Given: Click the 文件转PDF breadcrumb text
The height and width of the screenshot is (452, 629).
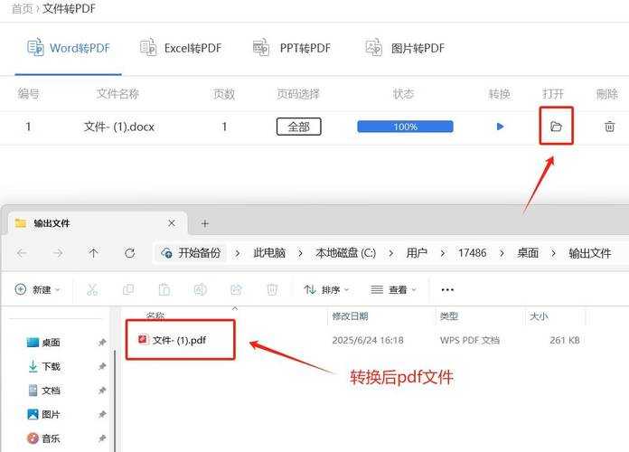Looking at the screenshot, I should 69,8.
